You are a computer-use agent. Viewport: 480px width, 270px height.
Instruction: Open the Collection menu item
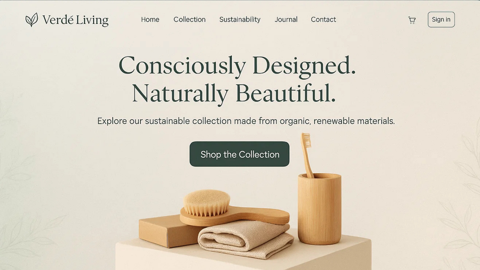(189, 19)
